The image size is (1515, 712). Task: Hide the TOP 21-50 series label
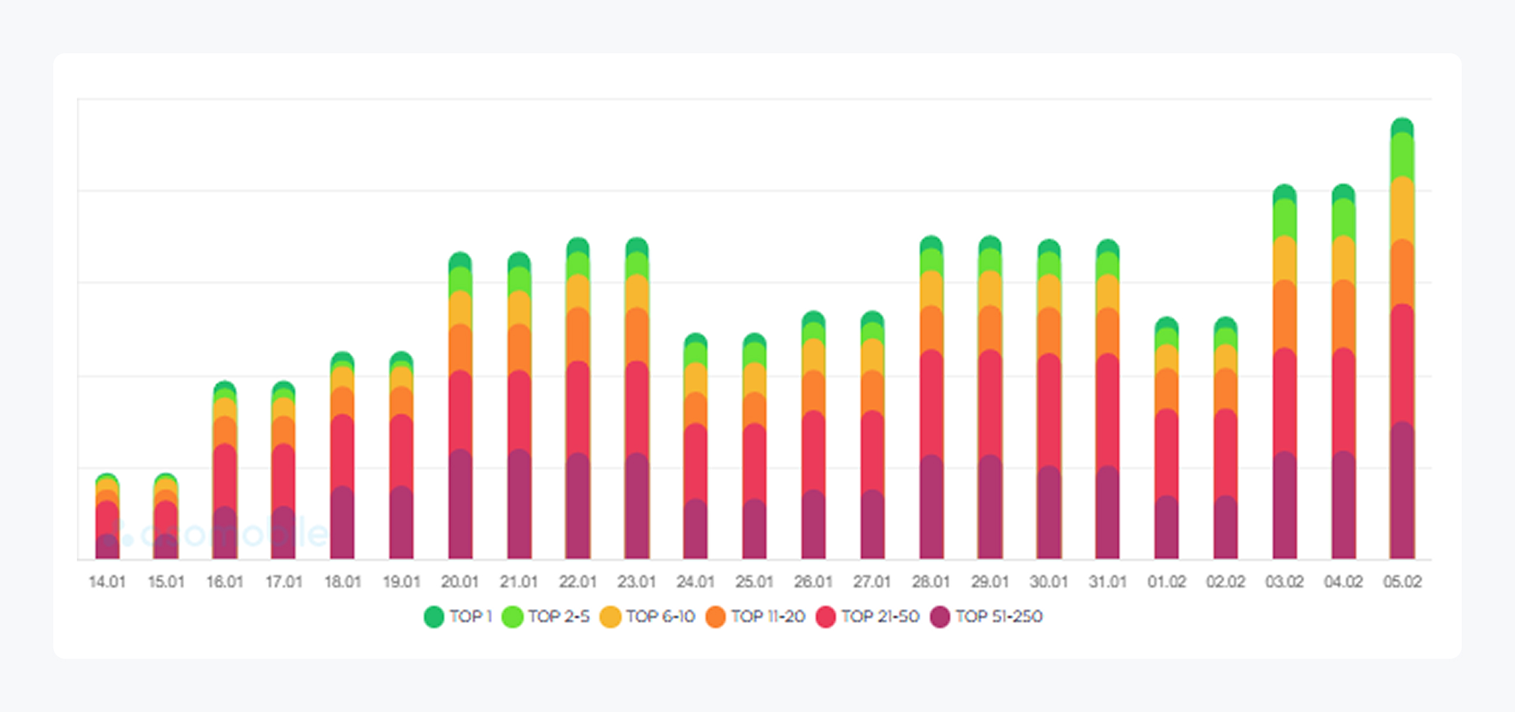click(x=880, y=617)
